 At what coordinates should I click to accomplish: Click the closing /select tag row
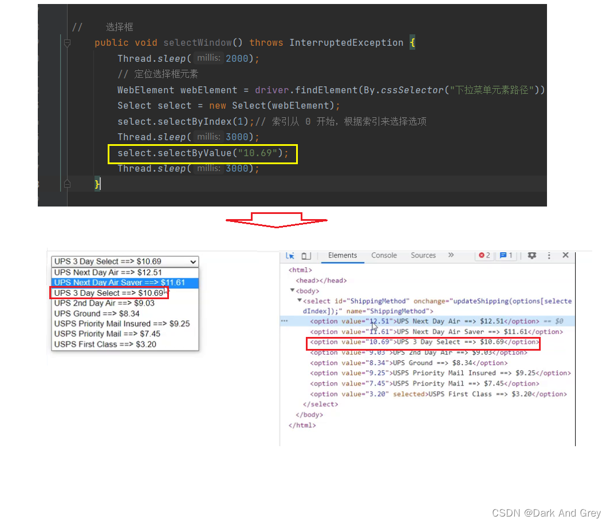point(320,404)
